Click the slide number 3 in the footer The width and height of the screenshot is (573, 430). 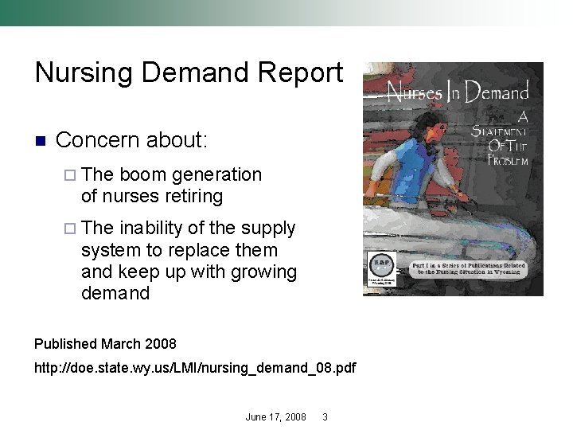coord(325,417)
